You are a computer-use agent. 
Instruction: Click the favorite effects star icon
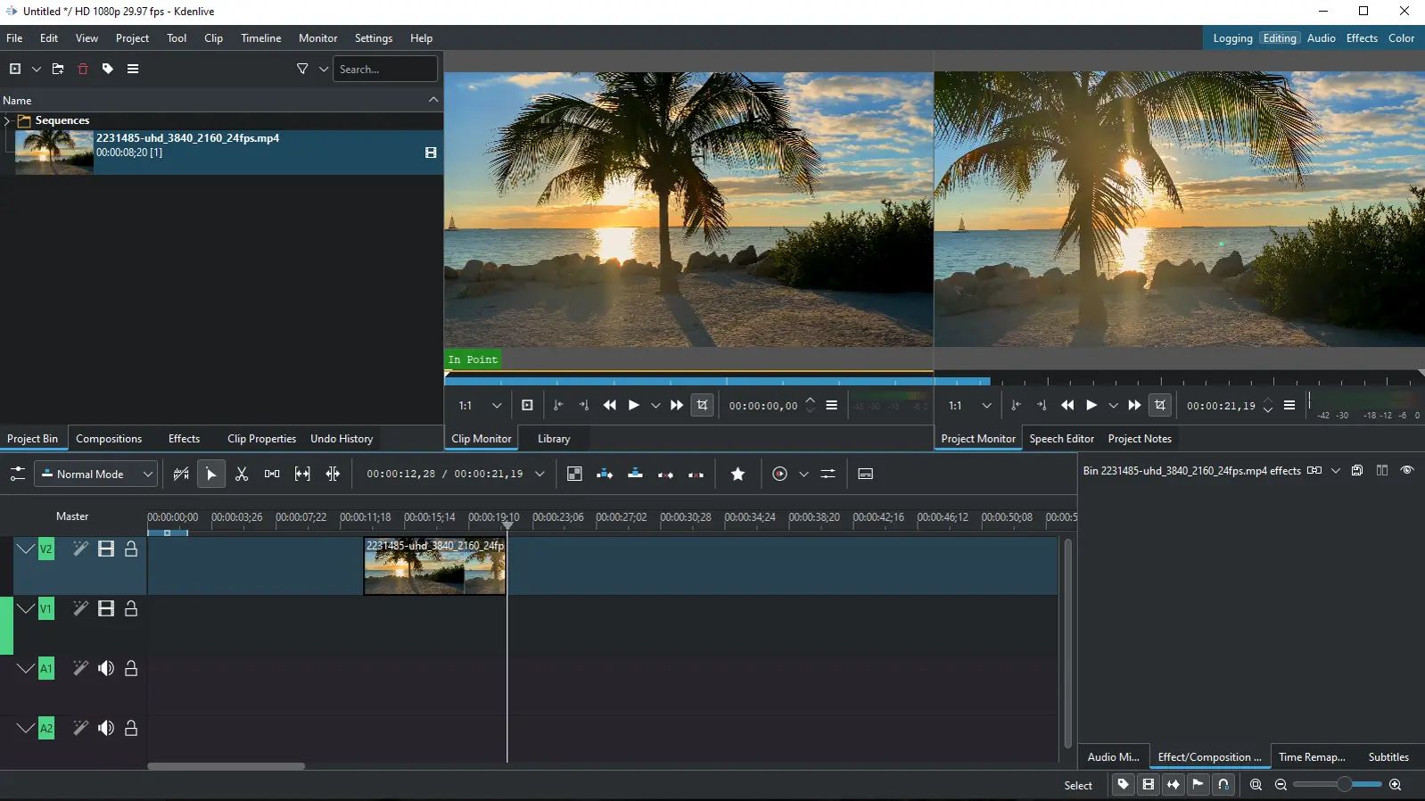[737, 475]
